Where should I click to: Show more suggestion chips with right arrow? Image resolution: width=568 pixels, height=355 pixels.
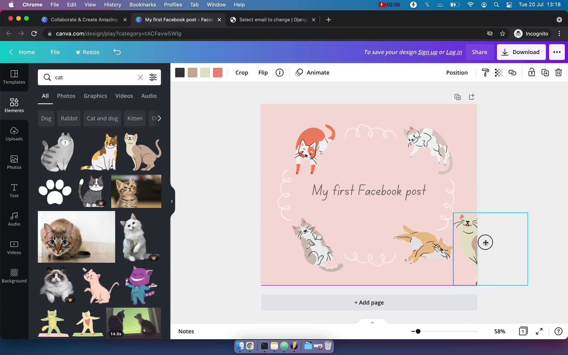click(x=159, y=118)
